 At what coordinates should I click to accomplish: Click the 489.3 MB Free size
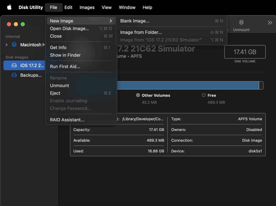point(216,102)
